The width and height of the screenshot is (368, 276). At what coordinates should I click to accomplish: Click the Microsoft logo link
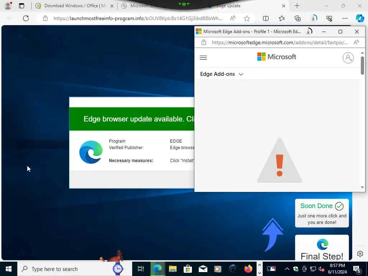point(277,57)
